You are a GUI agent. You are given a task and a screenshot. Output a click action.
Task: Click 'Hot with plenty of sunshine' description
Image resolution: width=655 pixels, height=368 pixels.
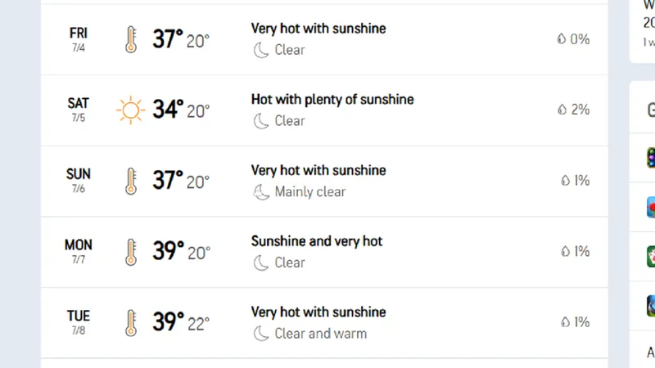[332, 100]
